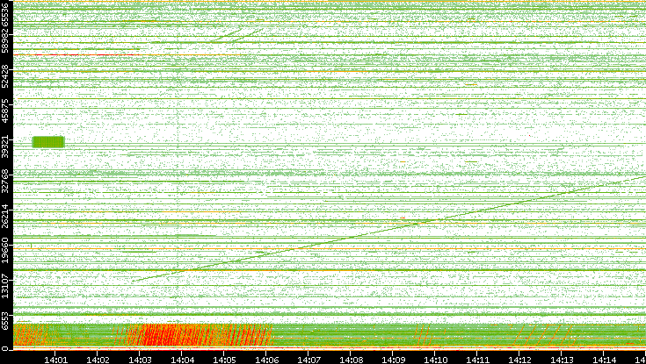Click the 65536 port axis label
This screenshot has height=364, width=646.
(5, 13)
